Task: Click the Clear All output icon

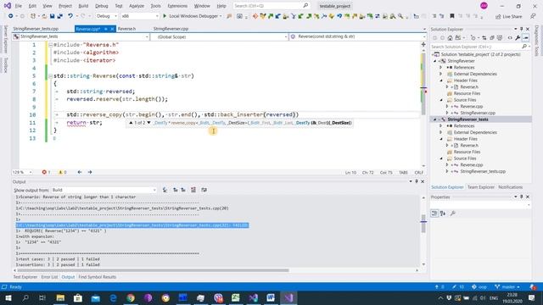Action: point(193,190)
